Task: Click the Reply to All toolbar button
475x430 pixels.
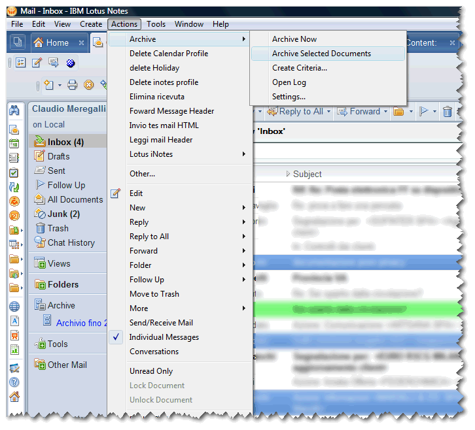Action: 295,111
